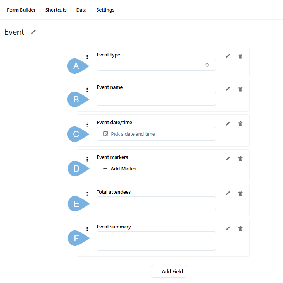Image resolution: width=283 pixels, height=283 pixels.
Task: Edit the Event name field
Action: pos(228,89)
